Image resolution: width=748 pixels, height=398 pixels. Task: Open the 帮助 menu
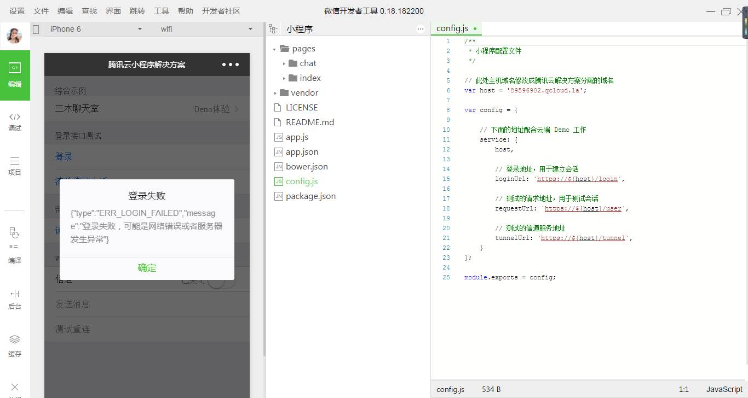coord(186,11)
